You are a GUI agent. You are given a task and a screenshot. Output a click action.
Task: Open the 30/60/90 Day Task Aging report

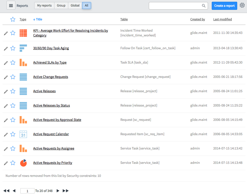tap(51, 48)
